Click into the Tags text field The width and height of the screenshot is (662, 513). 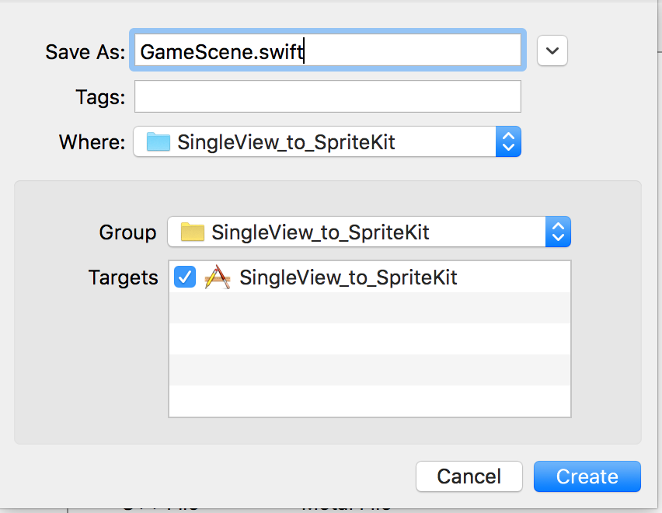pos(328,96)
